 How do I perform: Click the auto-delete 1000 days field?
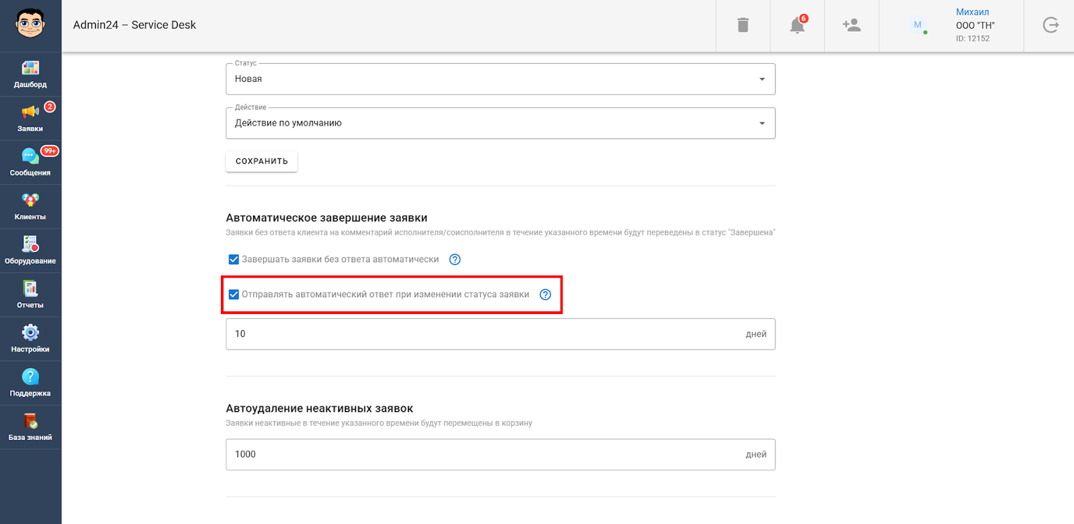[x=483, y=455]
